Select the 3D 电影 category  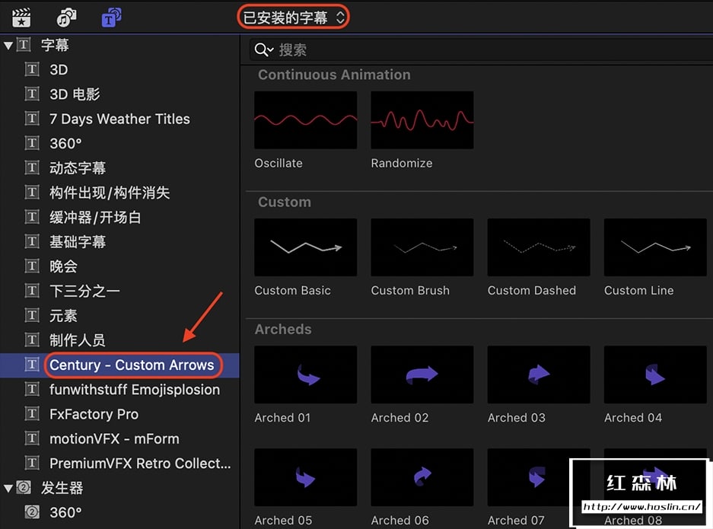(x=119, y=94)
